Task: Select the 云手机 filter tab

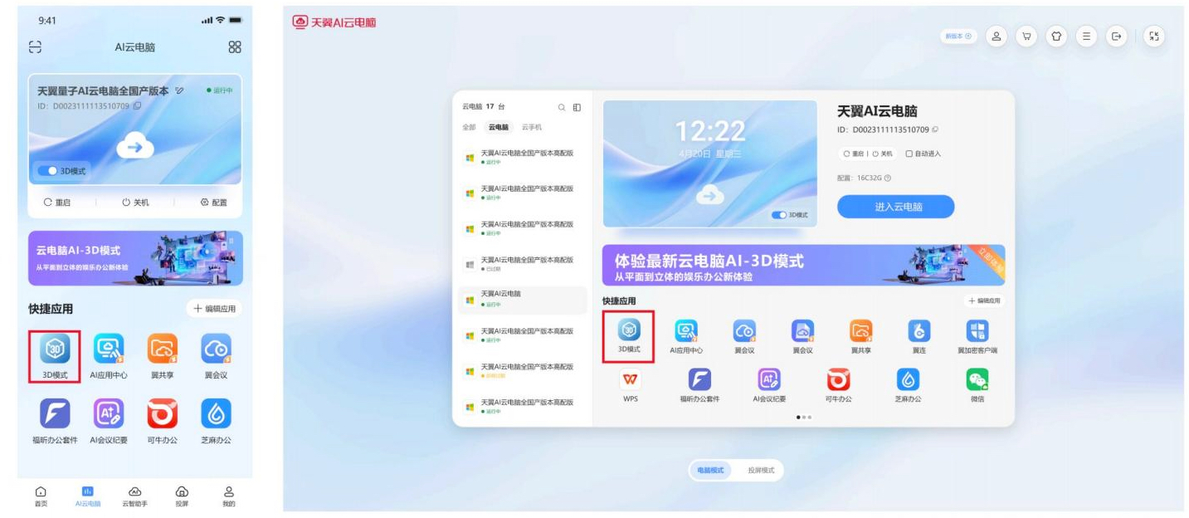Action: pyautogui.click(x=531, y=127)
